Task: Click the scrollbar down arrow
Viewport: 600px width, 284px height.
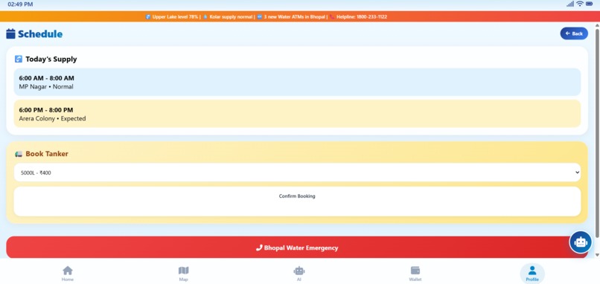Action: point(596,255)
